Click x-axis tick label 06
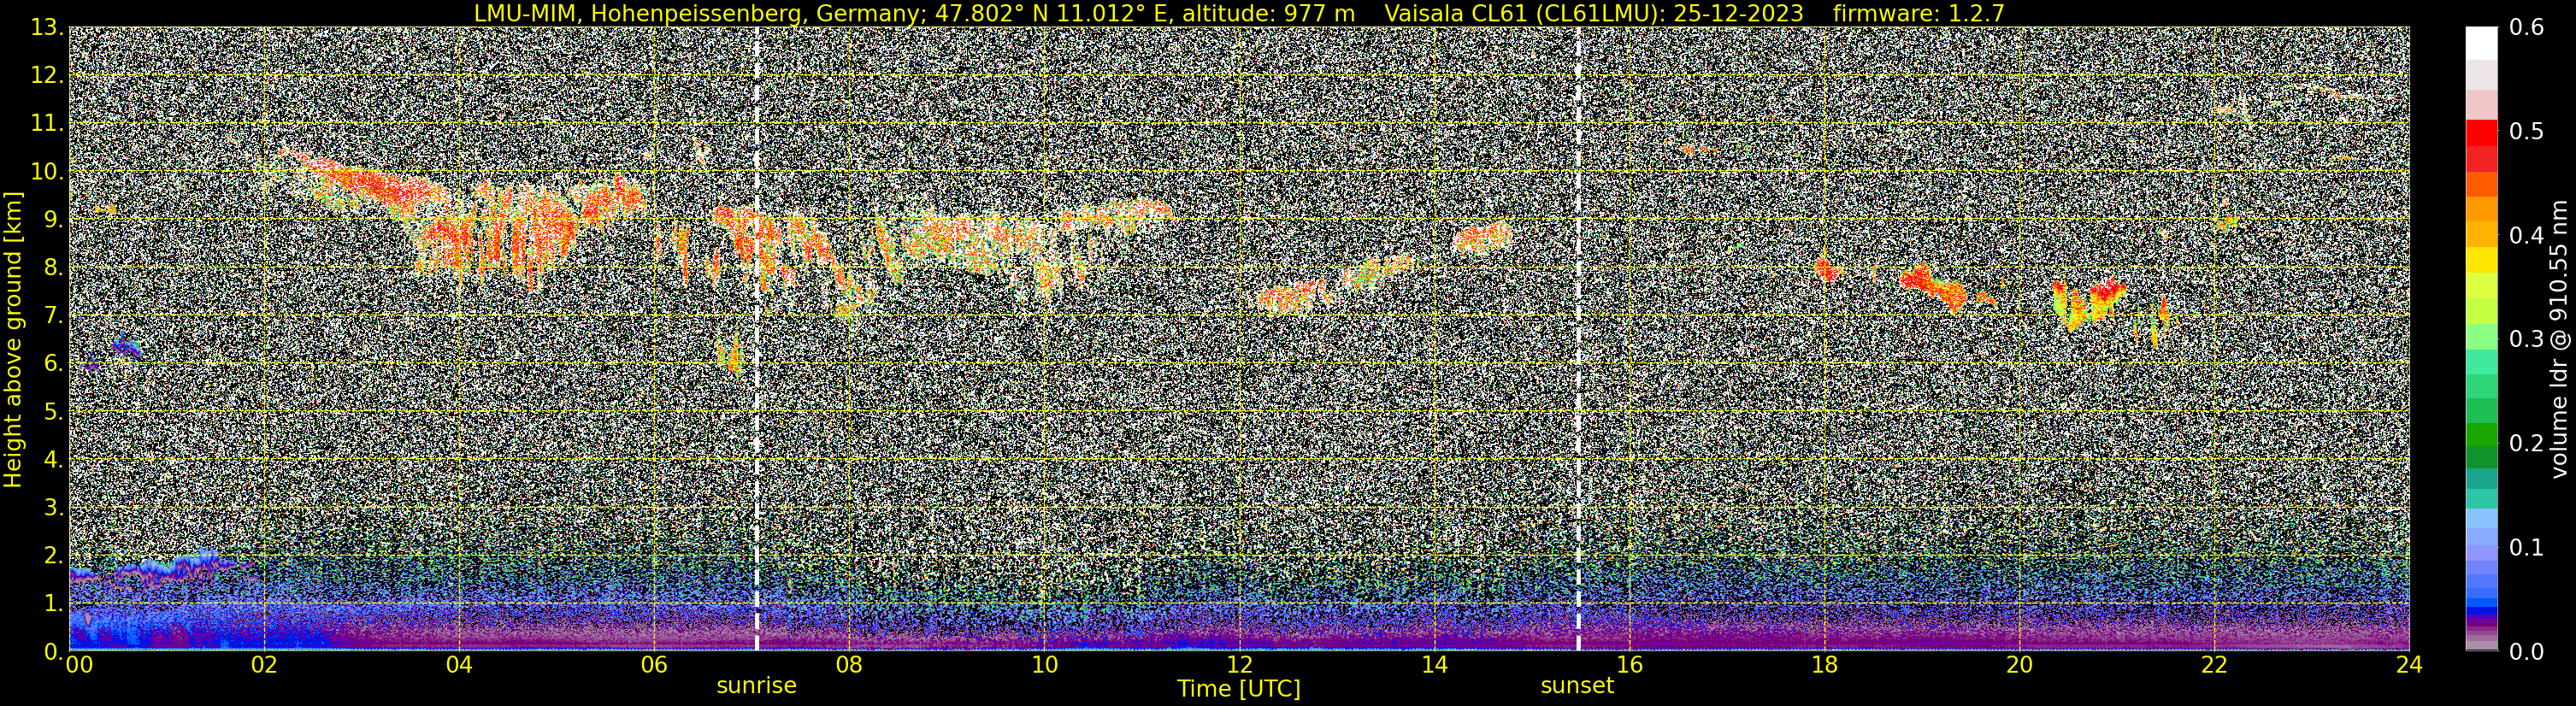Viewport: 2576px width, 706px height. pyautogui.click(x=654, y=665)
